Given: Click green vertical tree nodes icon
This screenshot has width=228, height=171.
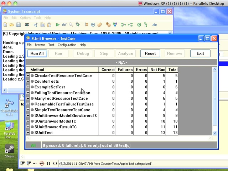Looking at the screenshot, I should [146, 25].
